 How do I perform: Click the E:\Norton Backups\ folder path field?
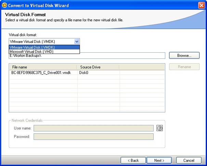coord(87,56)
